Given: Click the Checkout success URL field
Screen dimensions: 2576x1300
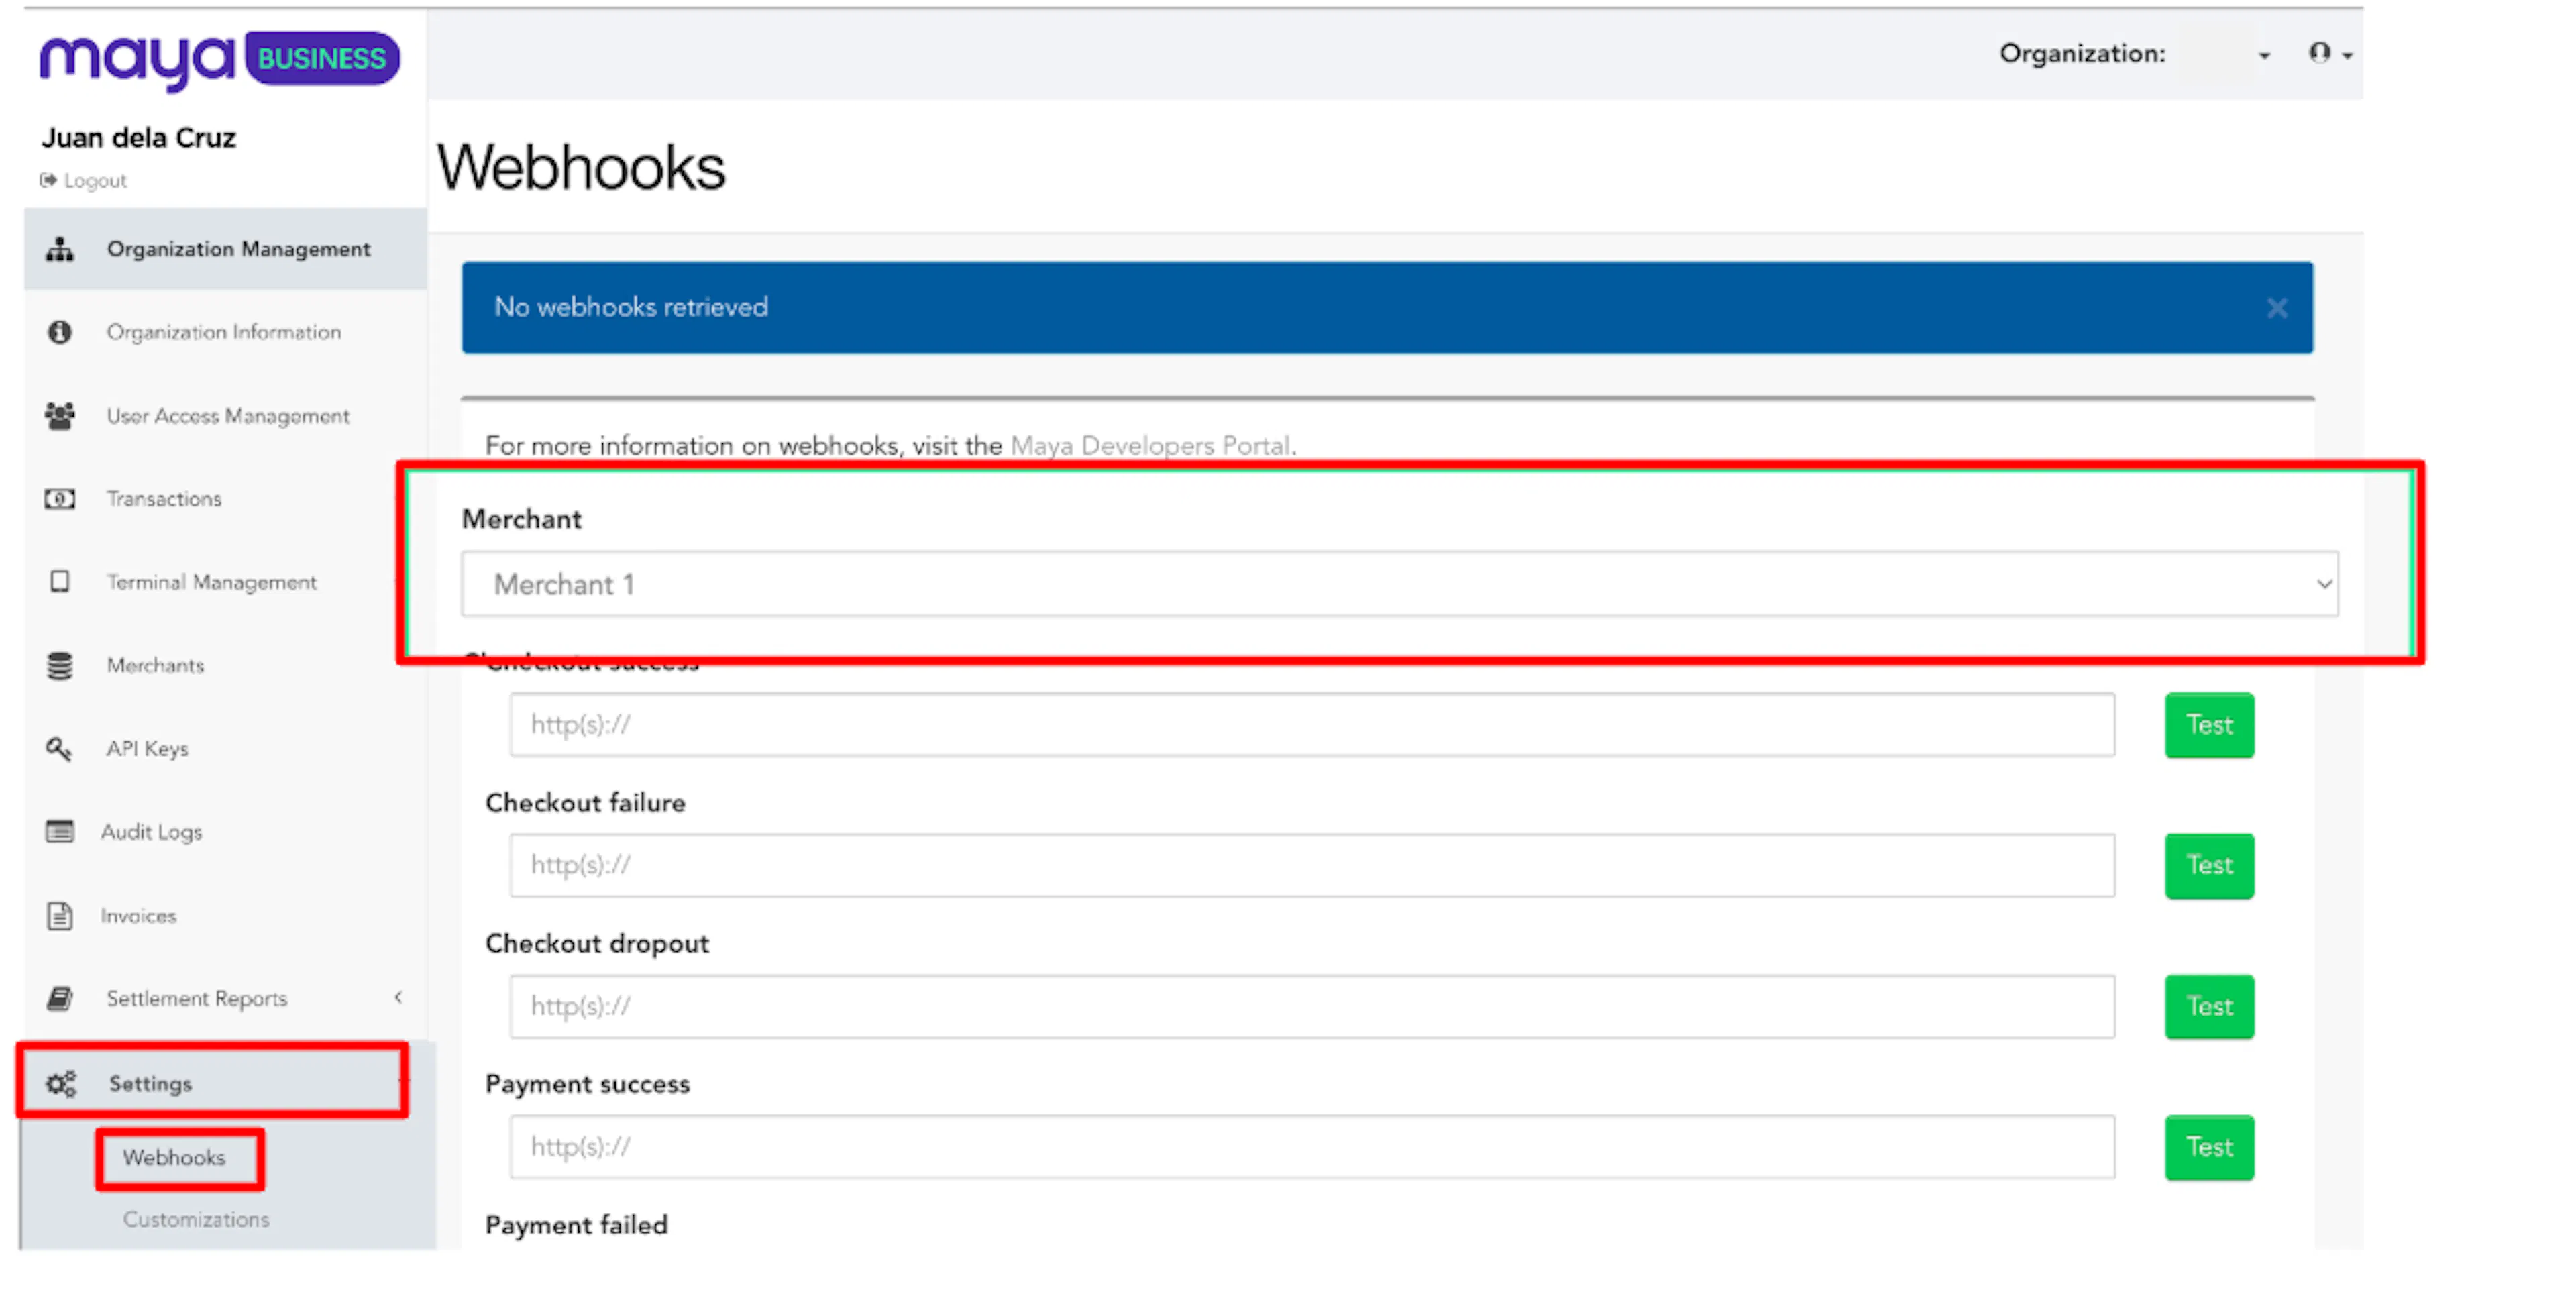Looking at the screenshot, I should (x=1312, y=725).
